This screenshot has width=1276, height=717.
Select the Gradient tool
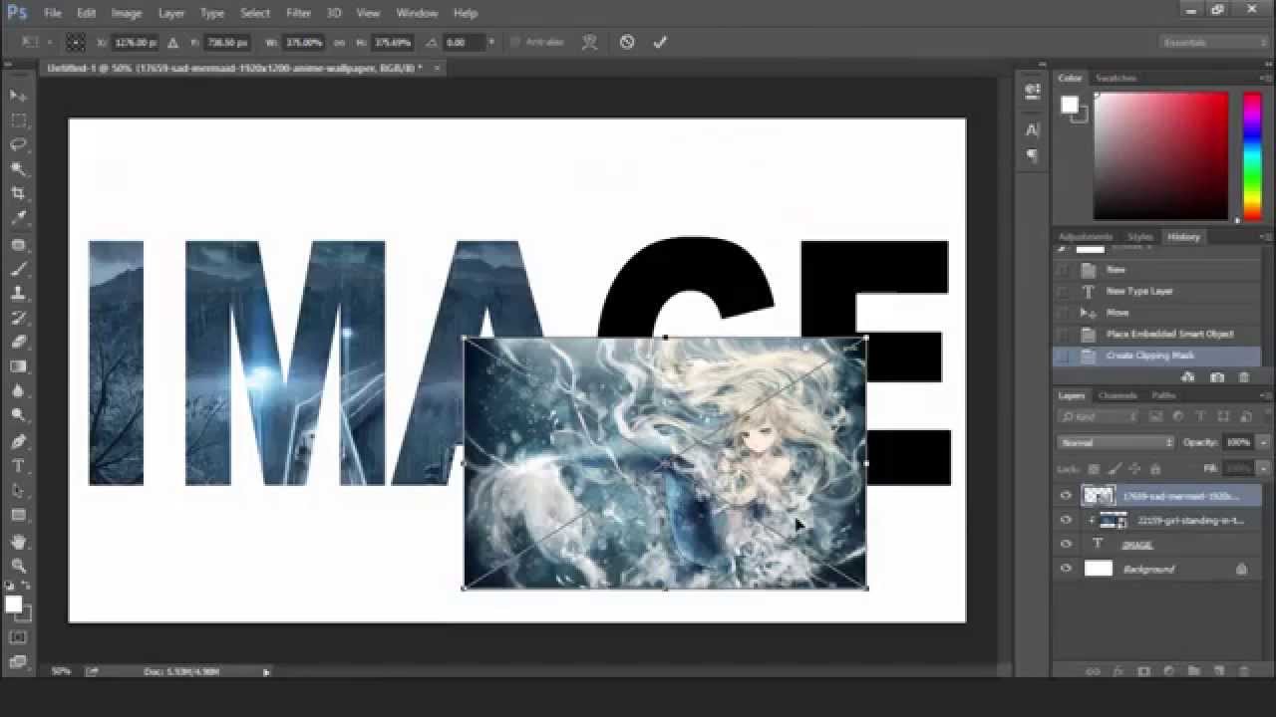pyautogui.click(x=18, y=366)
